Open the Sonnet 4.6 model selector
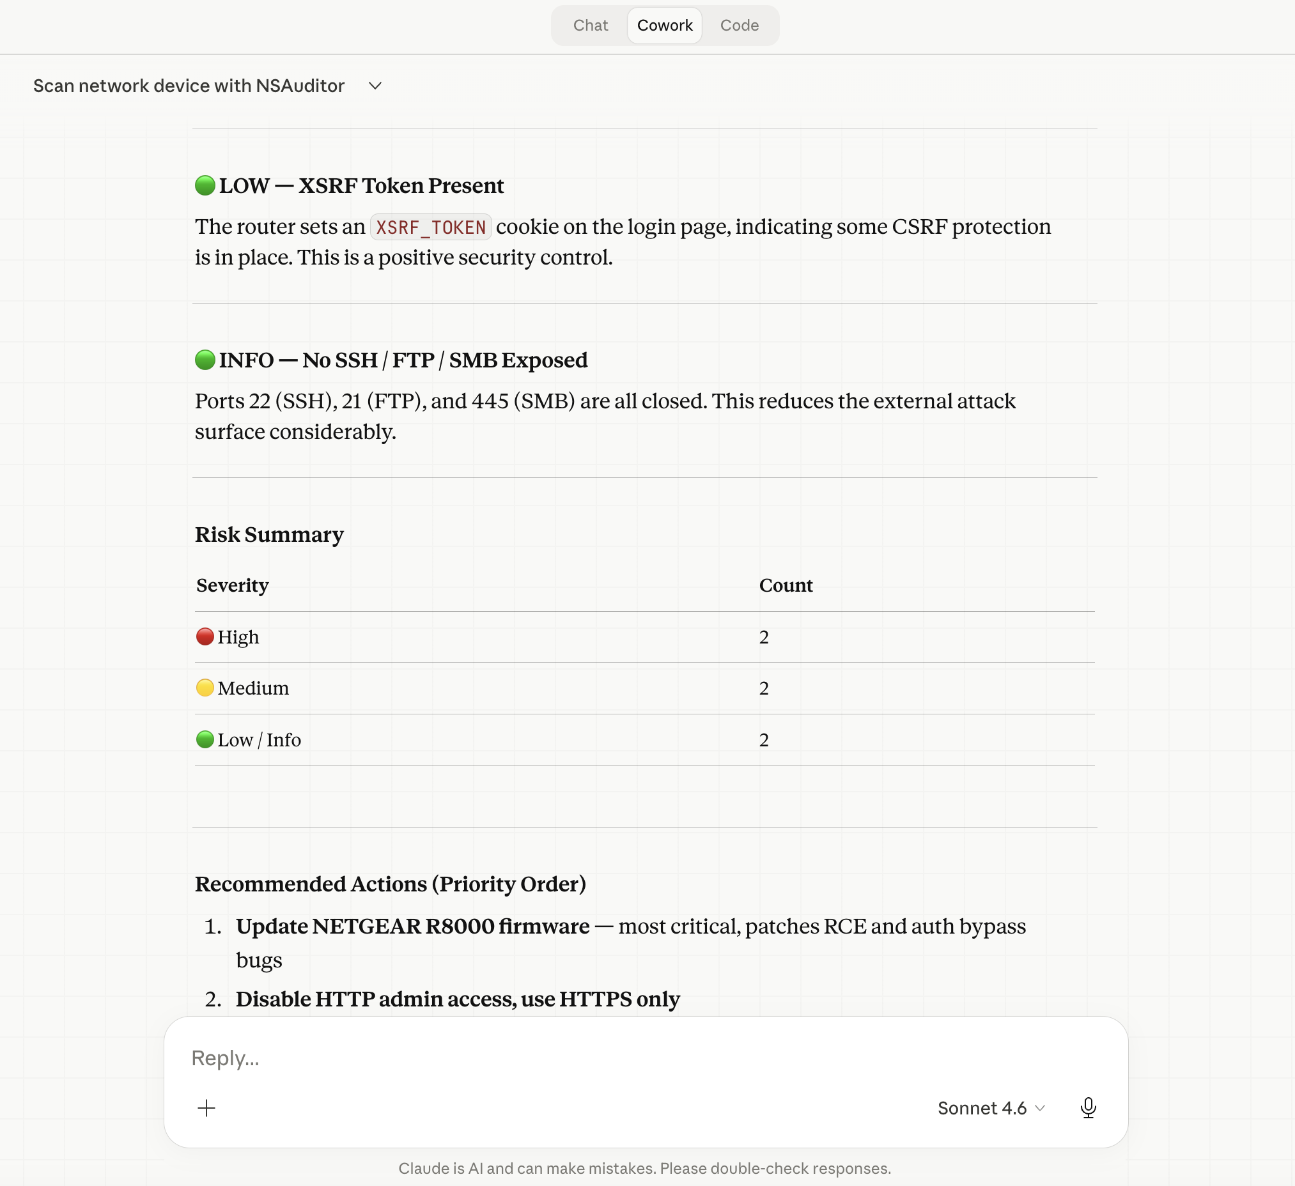Screen dimensions: 1295x1186 coord(989,1107)
